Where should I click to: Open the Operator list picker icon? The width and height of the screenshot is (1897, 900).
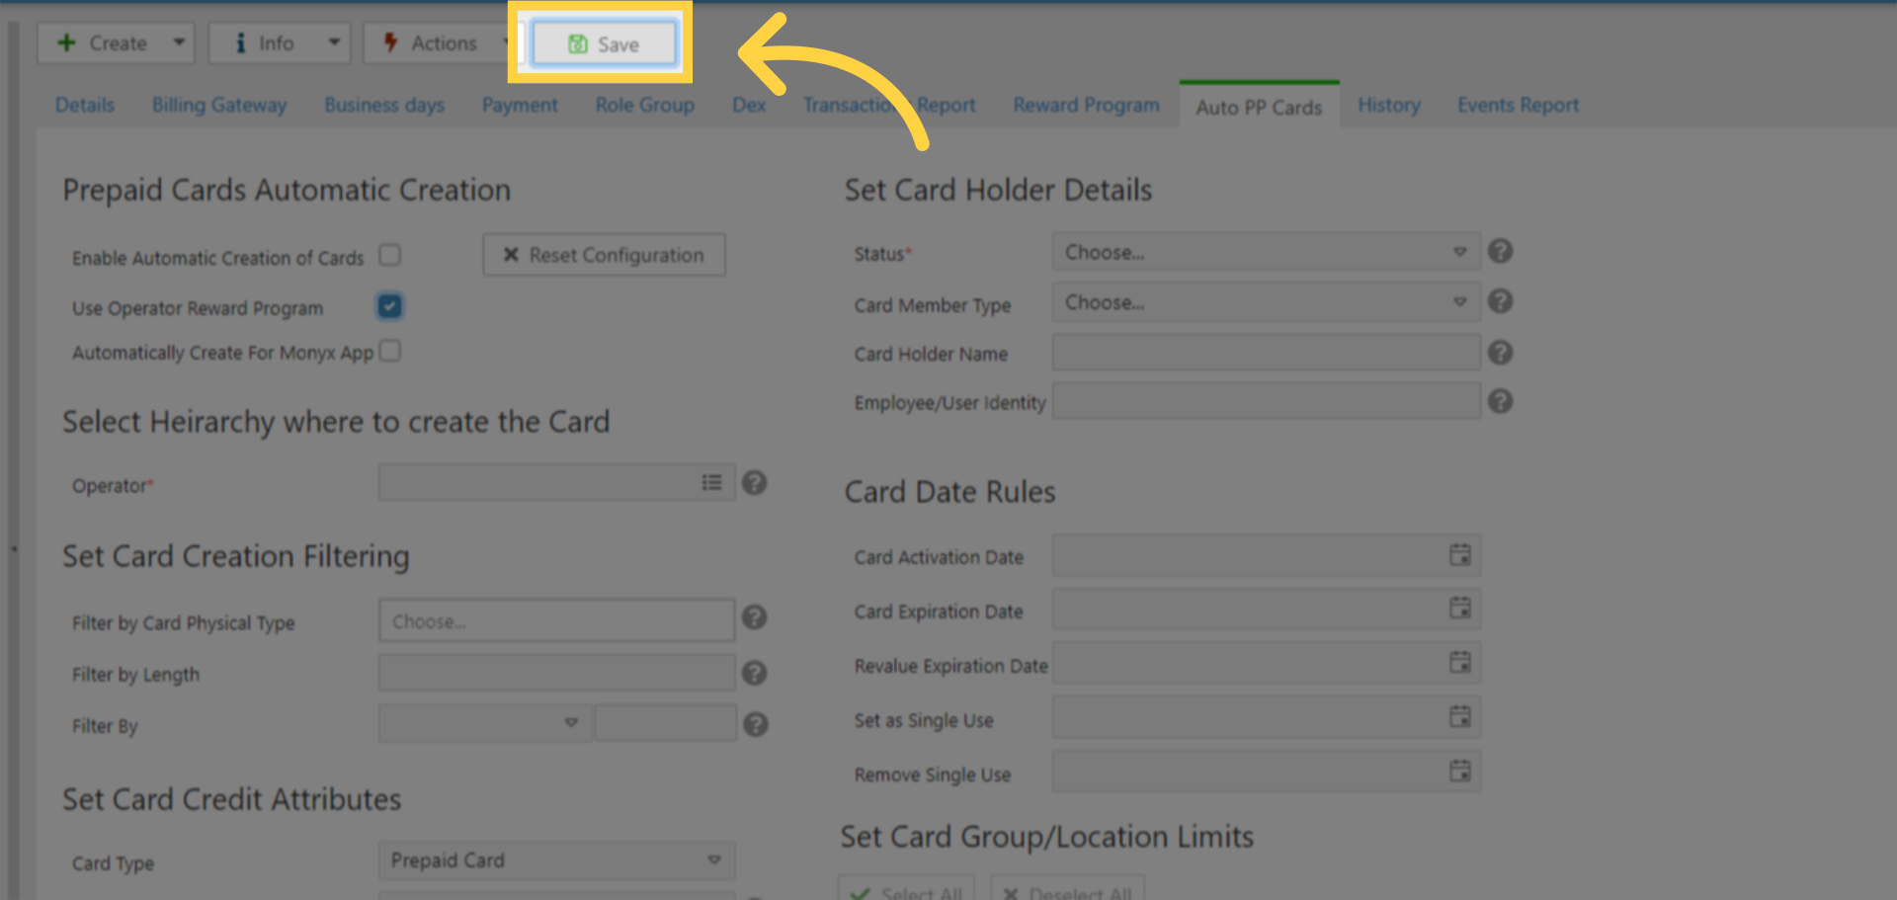click(711, 482)
